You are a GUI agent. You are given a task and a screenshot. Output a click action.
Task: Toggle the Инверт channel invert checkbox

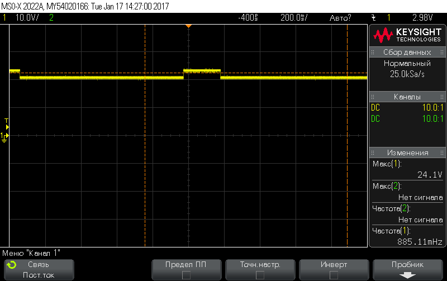[334, 275]
